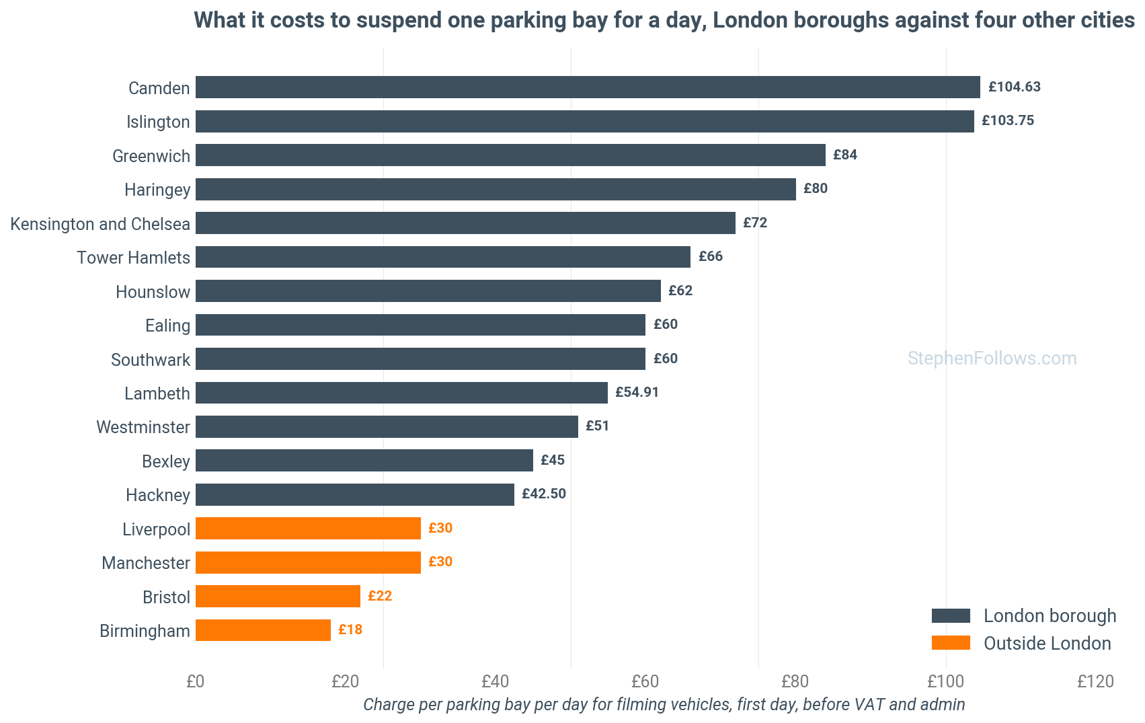
Task: Select the Greenwich bar
Action: point(510,155)
